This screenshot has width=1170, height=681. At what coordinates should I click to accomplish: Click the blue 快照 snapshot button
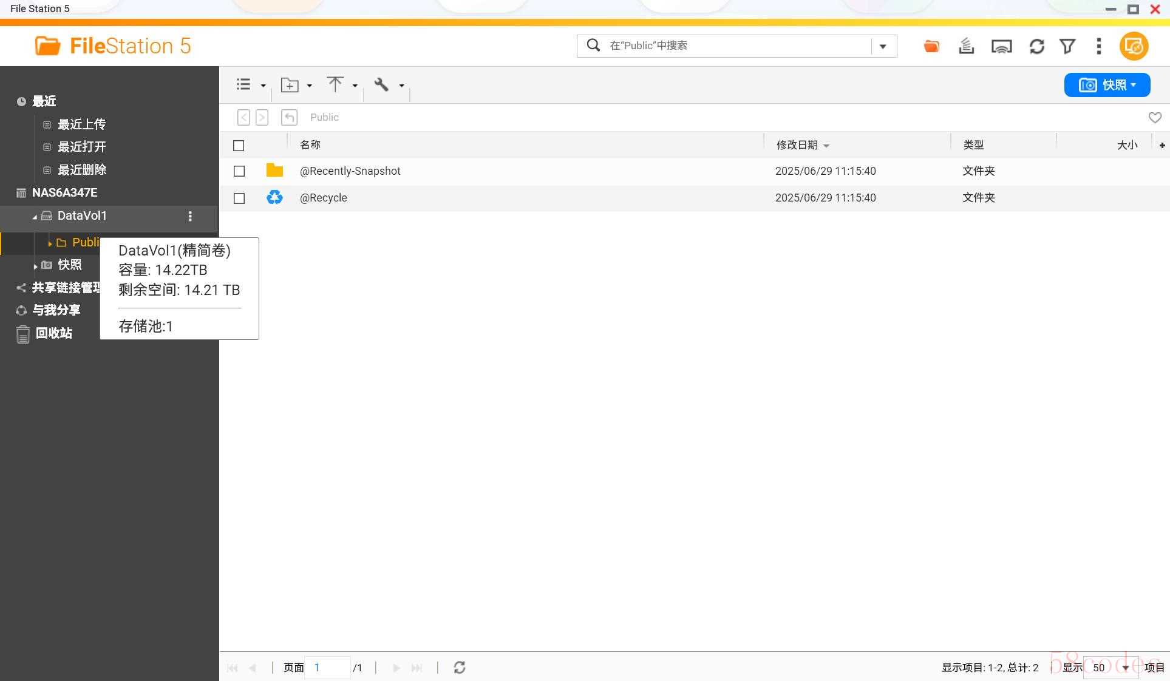click(x=1107, y=85)
